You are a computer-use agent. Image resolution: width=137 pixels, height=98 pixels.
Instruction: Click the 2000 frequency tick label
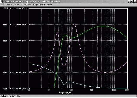pyautogui.click(x=127, y=90)
